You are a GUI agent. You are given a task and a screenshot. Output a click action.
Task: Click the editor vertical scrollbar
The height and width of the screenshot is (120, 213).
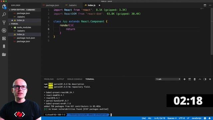click(x=212, y=31)
